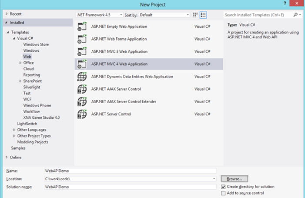305x198 pixels.
Task: Collapse the Templates tree node
Action: point(8,32)
